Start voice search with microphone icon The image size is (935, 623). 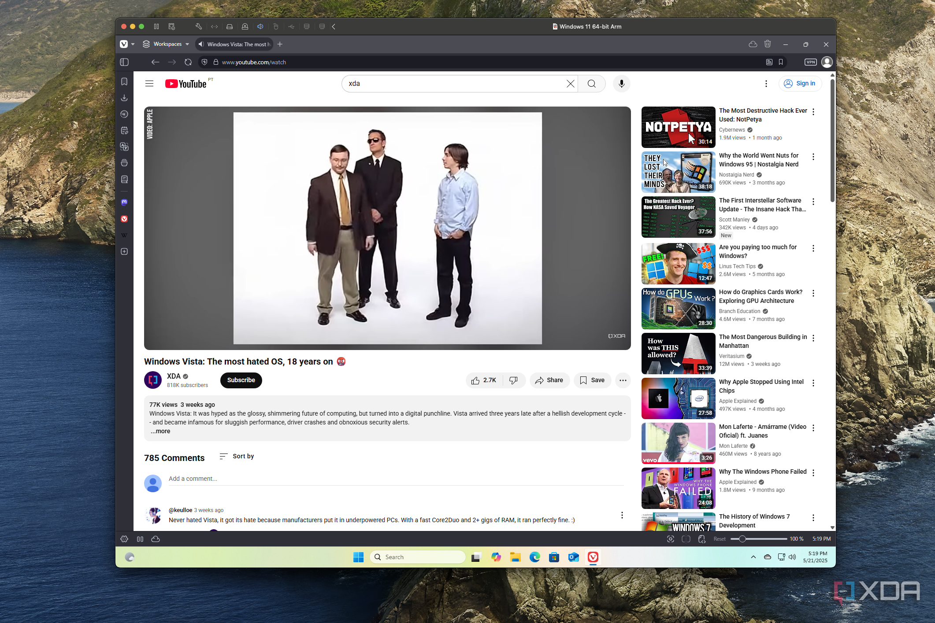pos(621,84)
